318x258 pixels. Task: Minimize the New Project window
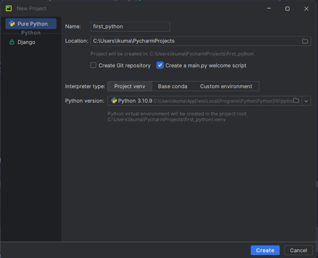pyautogui.click(x=268, y=8)
